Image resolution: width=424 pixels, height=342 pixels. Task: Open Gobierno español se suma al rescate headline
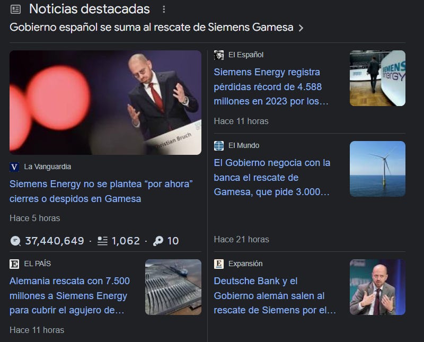[152, 28]
